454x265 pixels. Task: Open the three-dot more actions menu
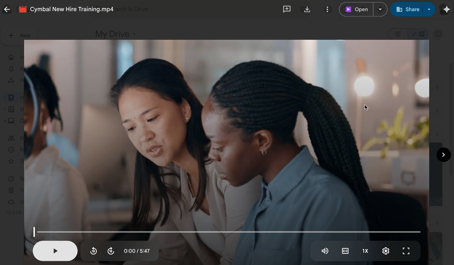[x=328, y=9]
